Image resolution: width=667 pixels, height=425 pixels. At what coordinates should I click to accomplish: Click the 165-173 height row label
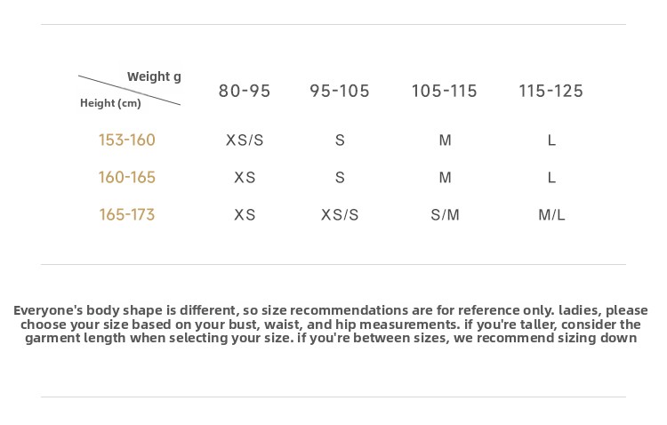(x=127, y=214)
